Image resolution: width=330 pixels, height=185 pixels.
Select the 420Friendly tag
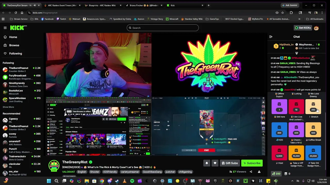[110, 172]
